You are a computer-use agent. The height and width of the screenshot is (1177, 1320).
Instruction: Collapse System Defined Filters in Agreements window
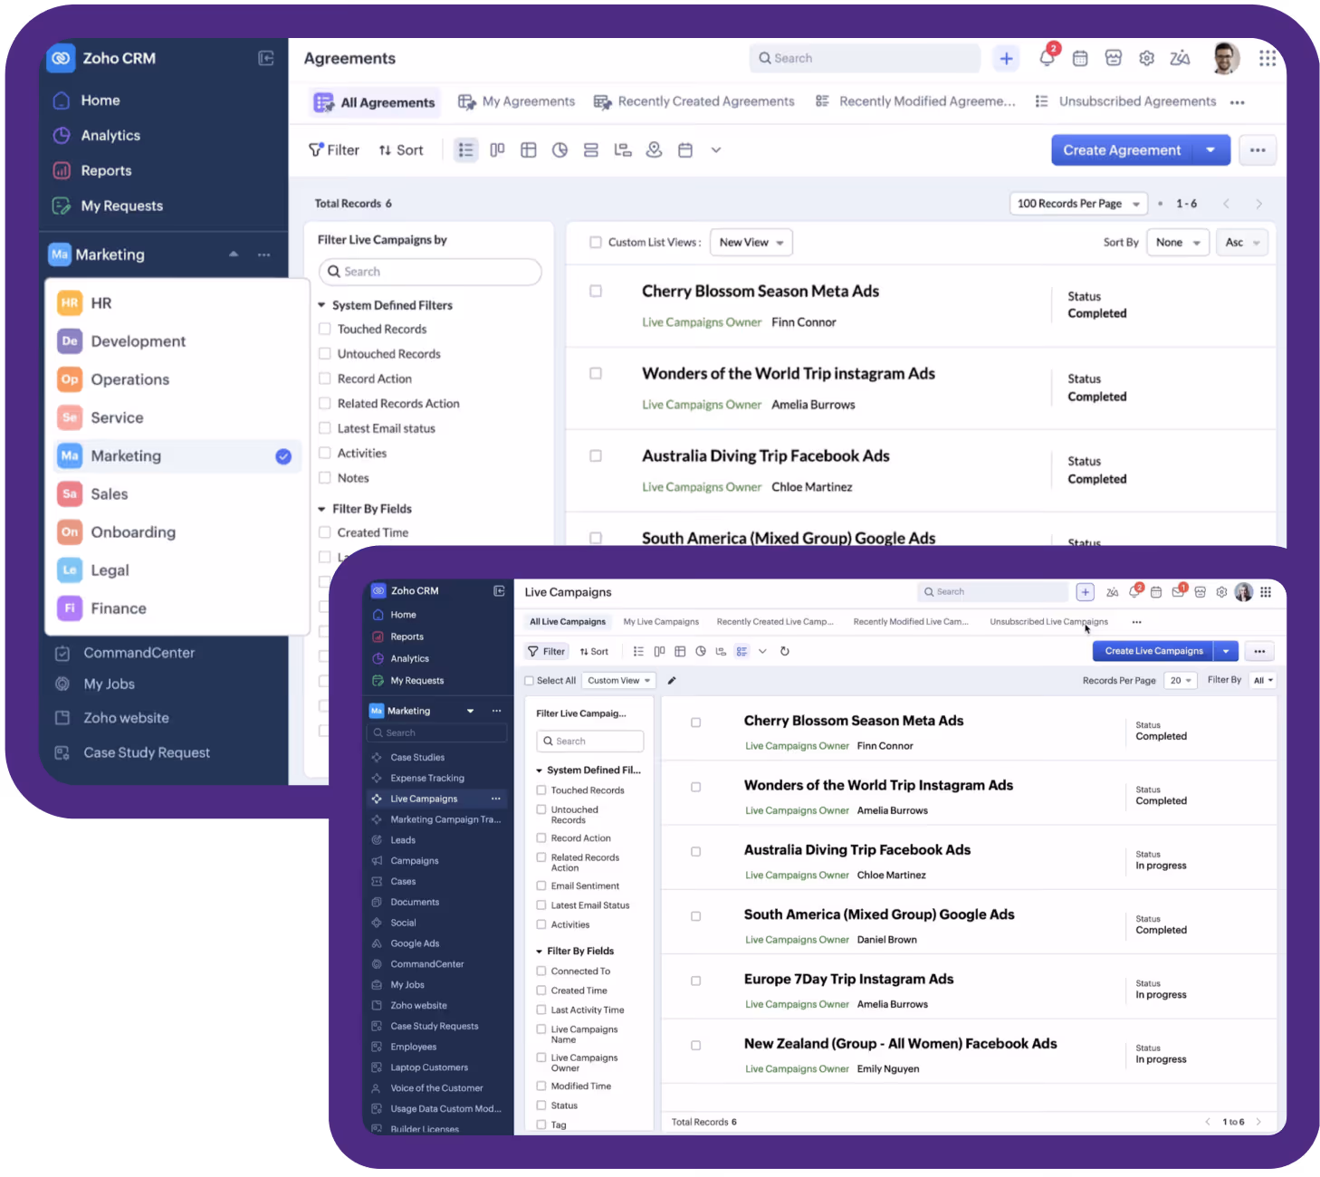(x=321, y=305)
